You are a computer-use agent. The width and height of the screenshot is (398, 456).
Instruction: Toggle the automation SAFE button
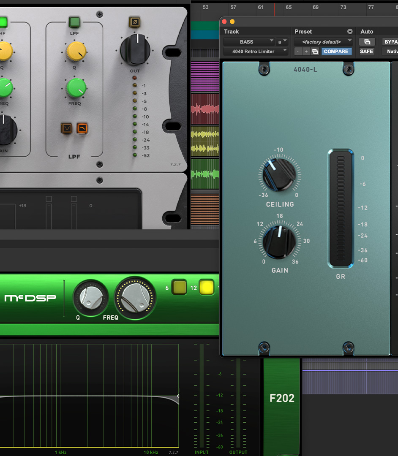pos(367,52)
